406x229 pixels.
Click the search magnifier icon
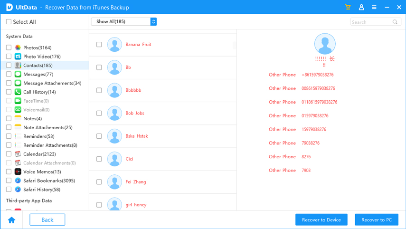pos(395,22)
